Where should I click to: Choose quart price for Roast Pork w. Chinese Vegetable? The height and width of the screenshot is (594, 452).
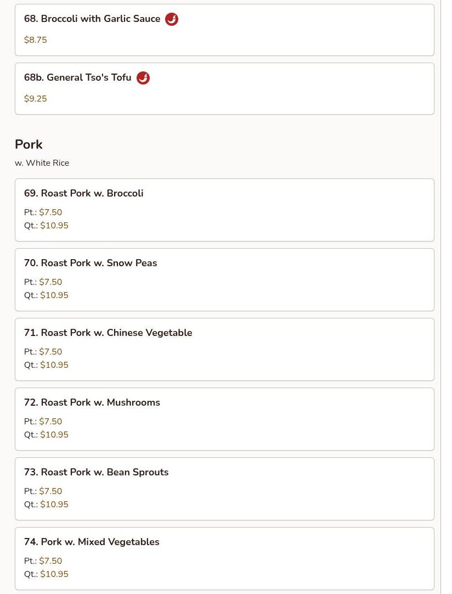click(54, 365)
